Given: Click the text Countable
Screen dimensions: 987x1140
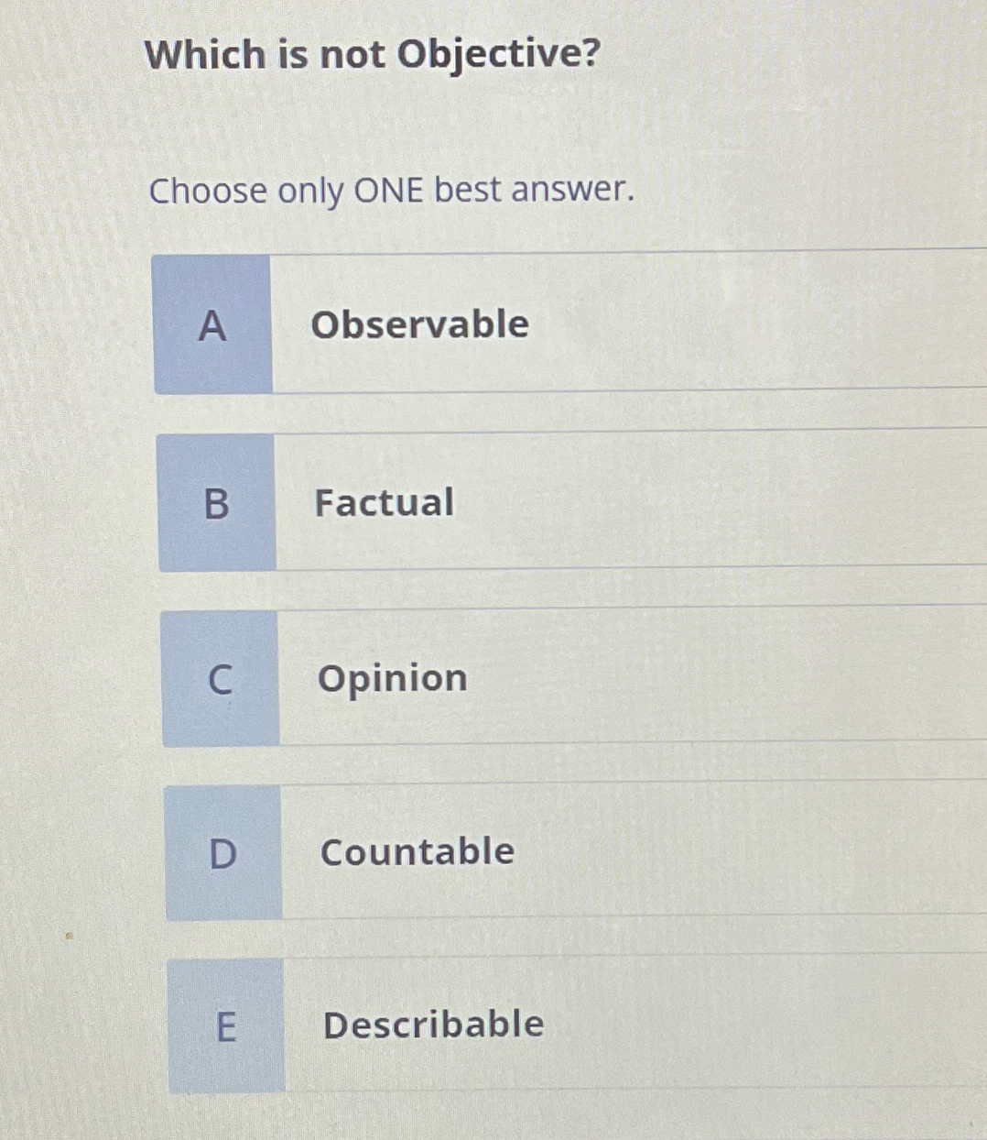Looking at the screenshot, I should (x=417, y=852).
